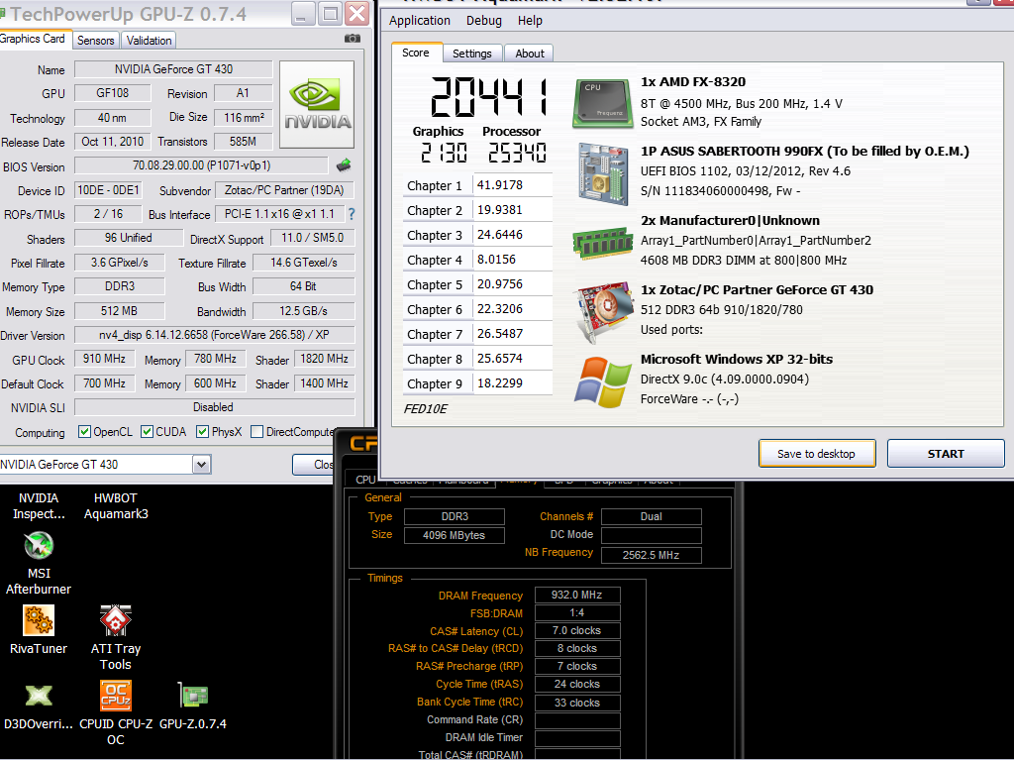This screenshot has height=761, width=1014.
Task: Click the NB Frequency 2562.5 MHz field
Action: [652, 555]
